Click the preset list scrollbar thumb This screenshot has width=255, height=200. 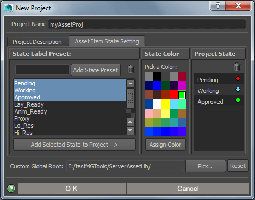click(130, 98)
